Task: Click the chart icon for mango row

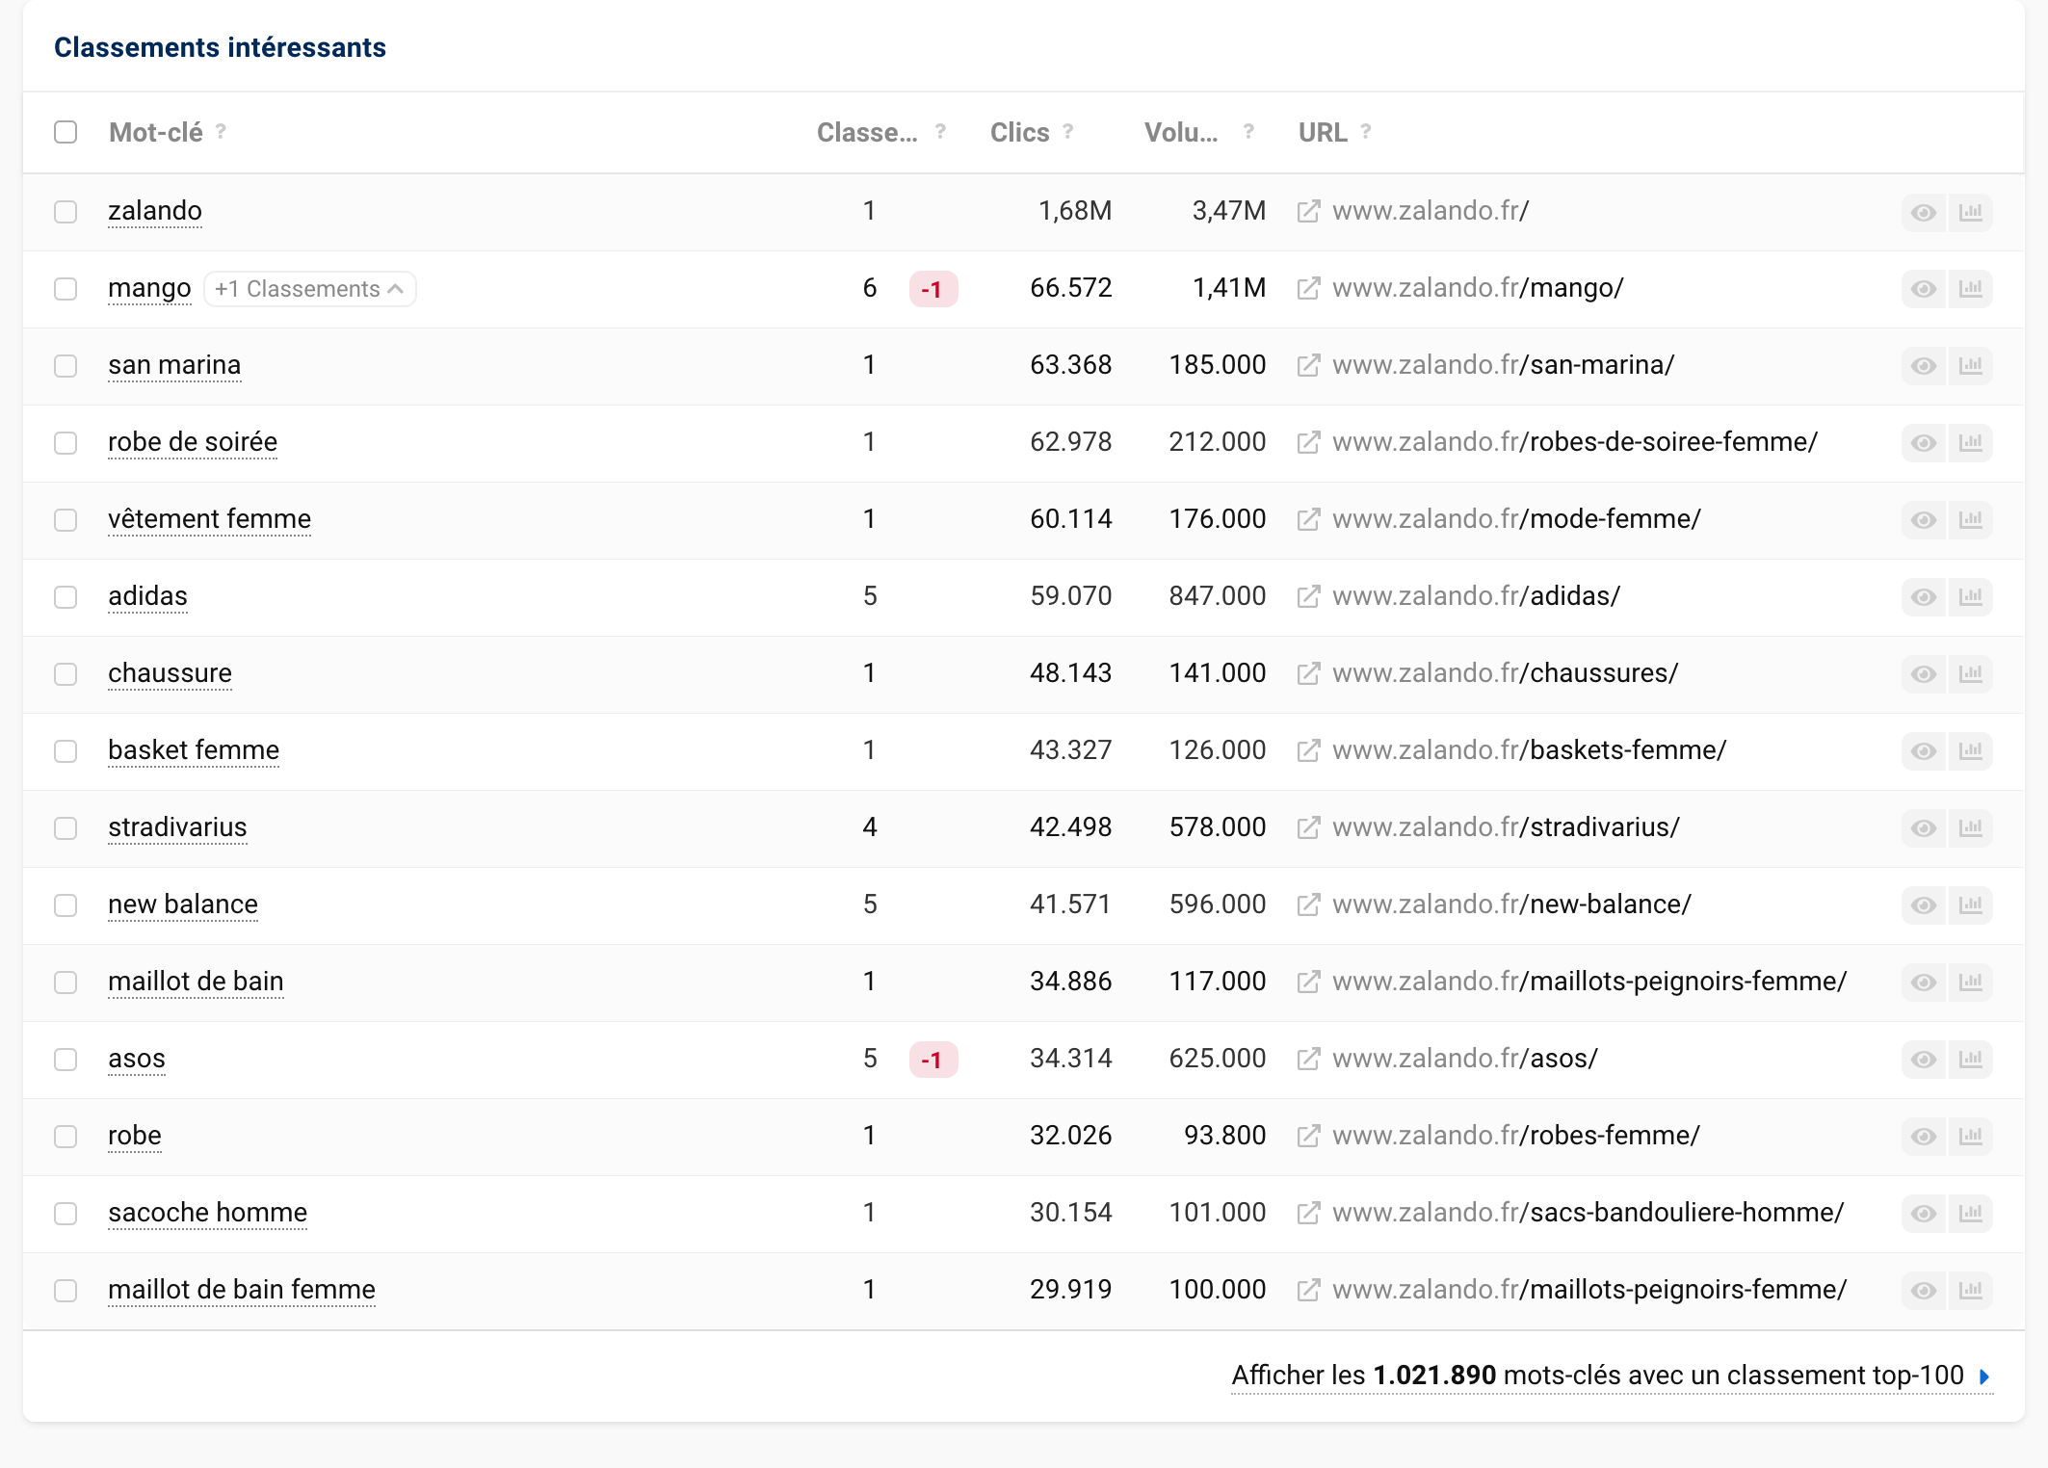Action: coord(1972,289)
